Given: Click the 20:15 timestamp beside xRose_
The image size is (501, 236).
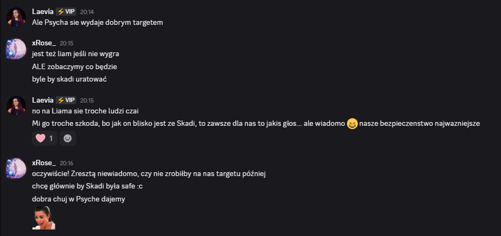Looking at the screenshot, I should [66, 43].
